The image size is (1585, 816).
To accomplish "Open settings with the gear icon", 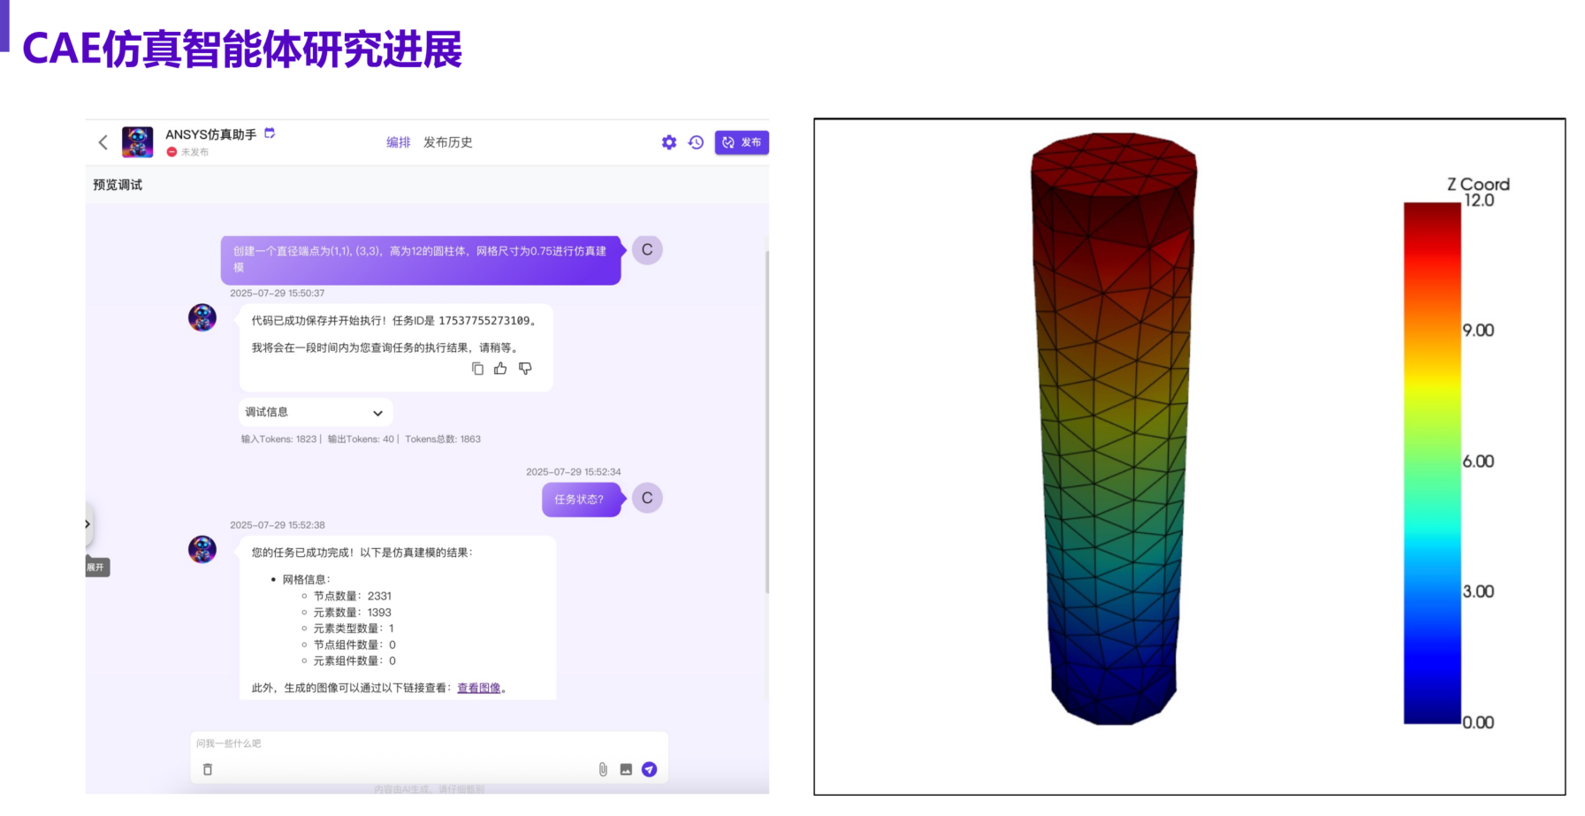I will tap(669, 142).
